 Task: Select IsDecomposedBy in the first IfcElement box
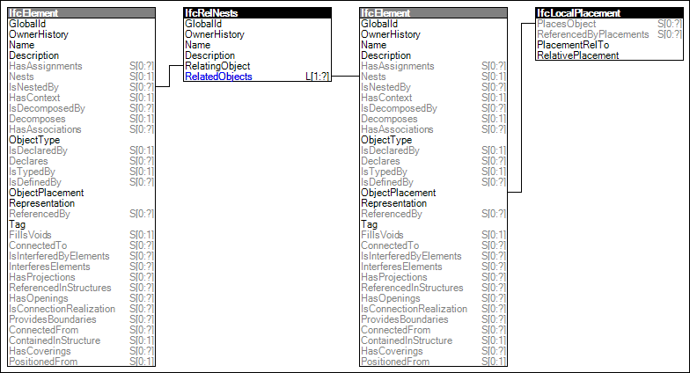click(47, 108)
